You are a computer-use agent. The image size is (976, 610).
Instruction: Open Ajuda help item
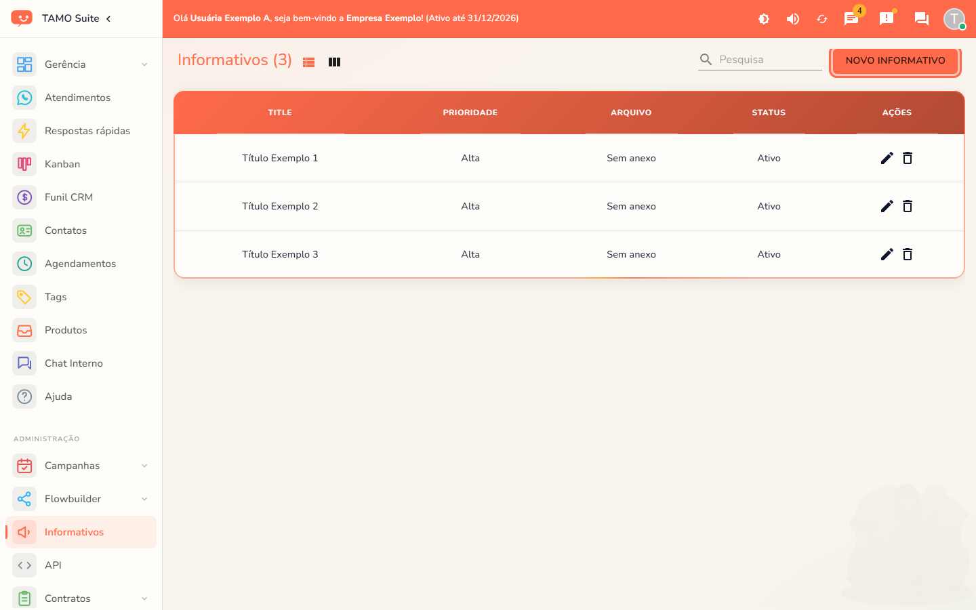81,396
